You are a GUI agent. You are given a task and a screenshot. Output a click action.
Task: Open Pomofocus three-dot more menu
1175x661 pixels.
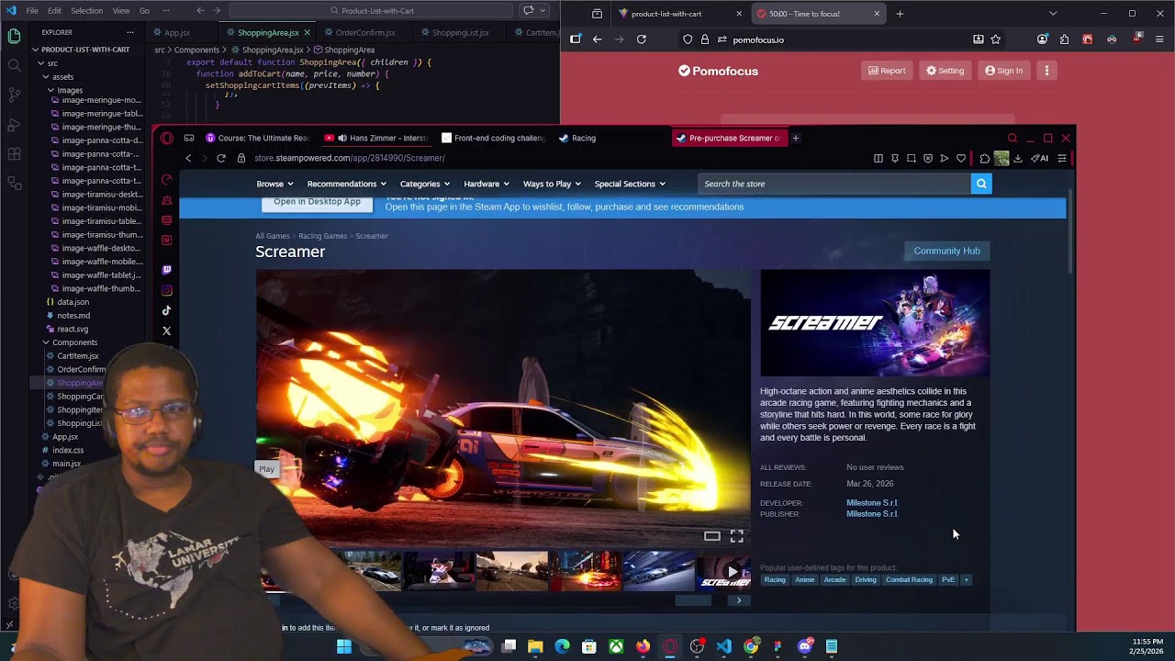(x=1046, y=71)
